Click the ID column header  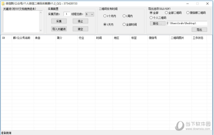pos(6,38)
